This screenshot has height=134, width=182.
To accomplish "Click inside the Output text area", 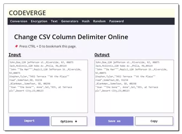I will [134, 86].
